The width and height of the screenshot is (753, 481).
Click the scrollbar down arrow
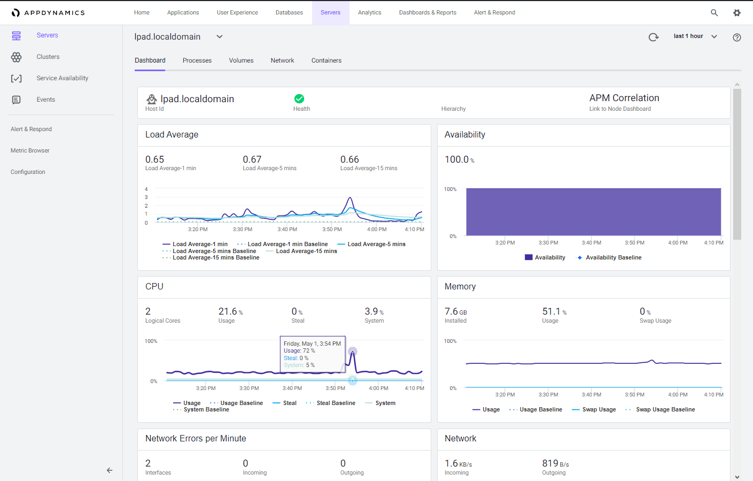[x=737, y=477]
